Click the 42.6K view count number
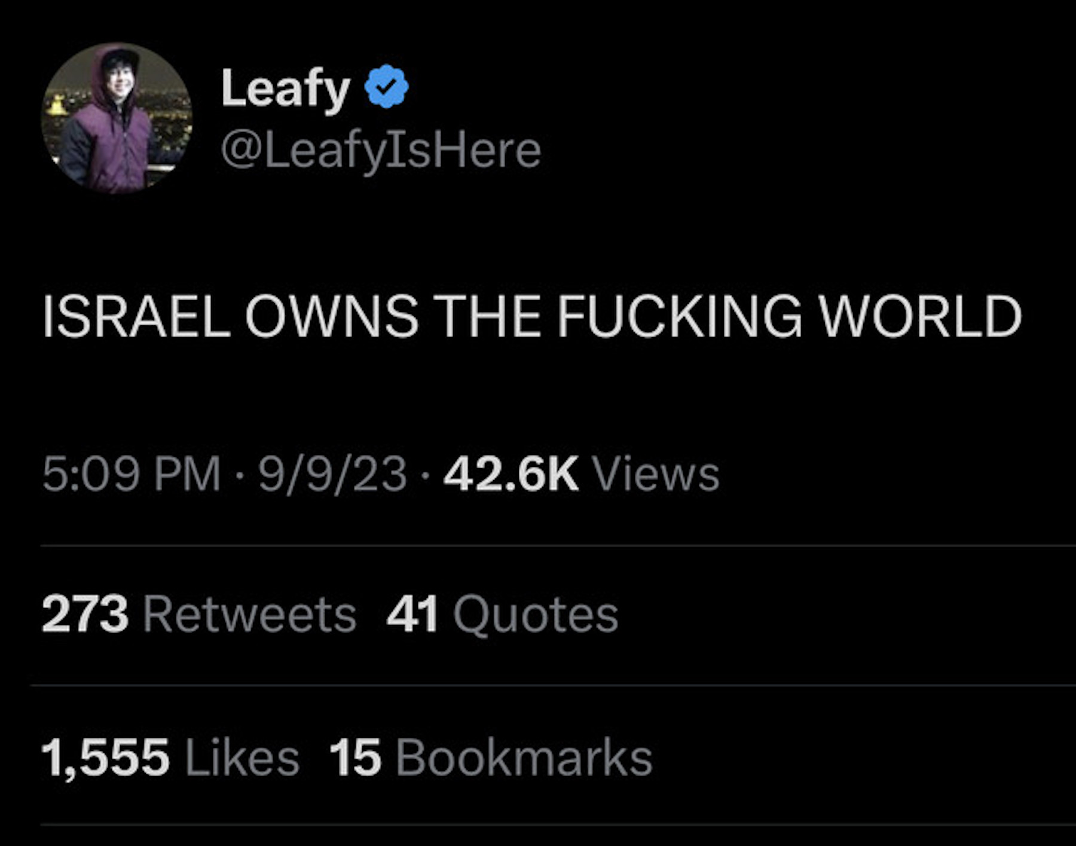This screenshot has width=1076, height=846. point(511,474)
